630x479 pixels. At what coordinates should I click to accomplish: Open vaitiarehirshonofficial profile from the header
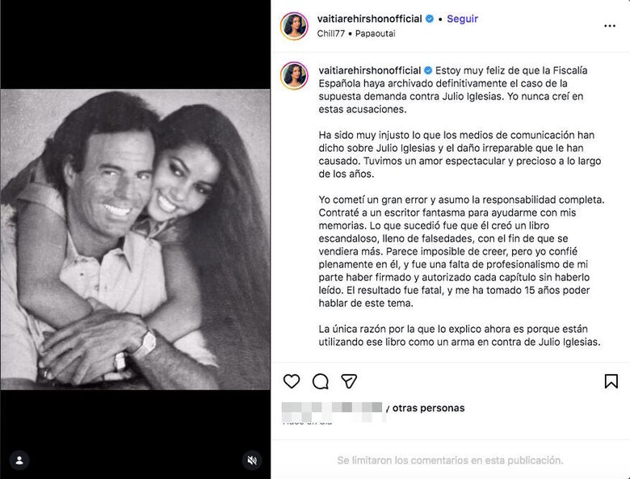point(370,19)
